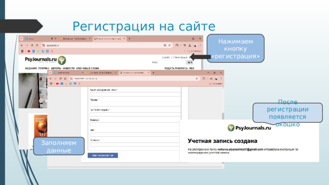The image size is (329, 185).
Task: Click address bar in homepage browser window
Action: 106,45
